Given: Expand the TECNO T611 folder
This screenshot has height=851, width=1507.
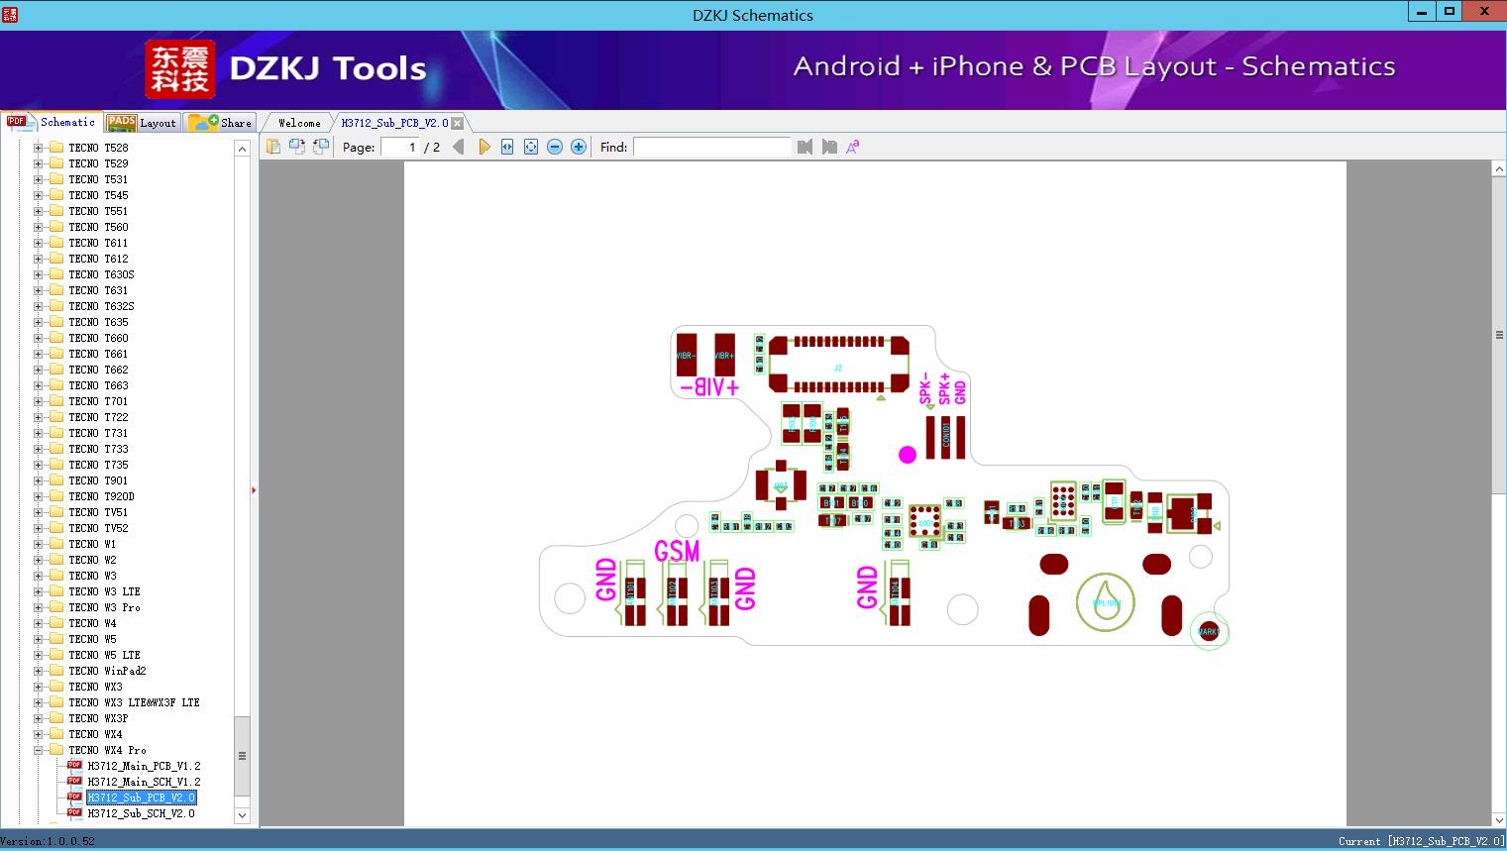Looking at the screenshot, I should pyautogui.click(x=39, y=243).
